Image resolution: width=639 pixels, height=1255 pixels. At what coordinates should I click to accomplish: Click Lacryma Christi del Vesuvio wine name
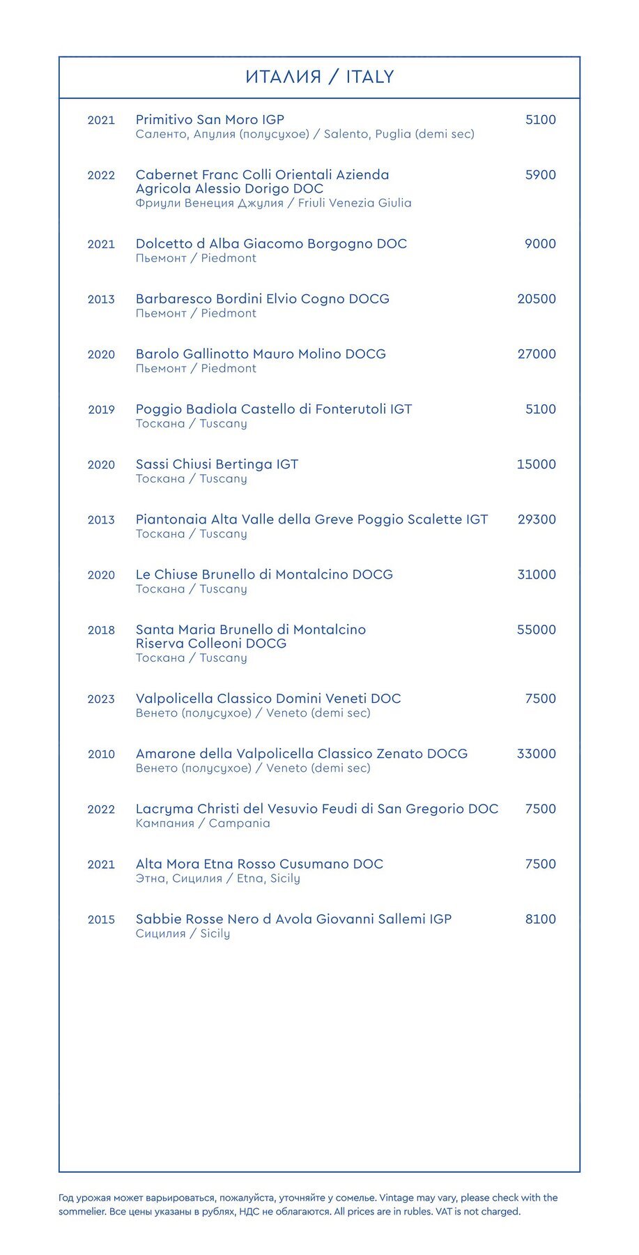tap(317, 809)
